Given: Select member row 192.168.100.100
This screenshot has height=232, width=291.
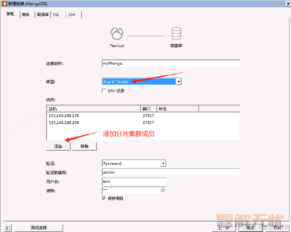Looking at the screenshot, I should (143, 116).
